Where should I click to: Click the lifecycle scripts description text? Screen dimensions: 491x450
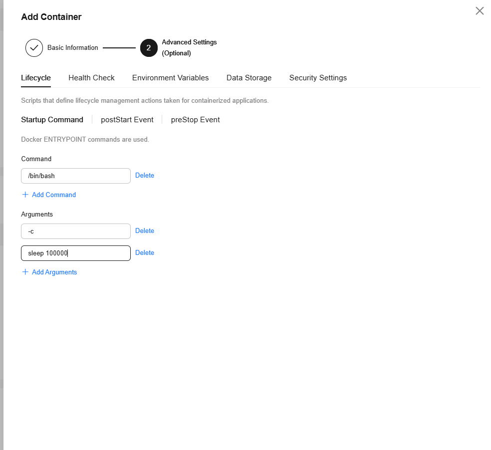pyautogui.click(x=145, y=100)
